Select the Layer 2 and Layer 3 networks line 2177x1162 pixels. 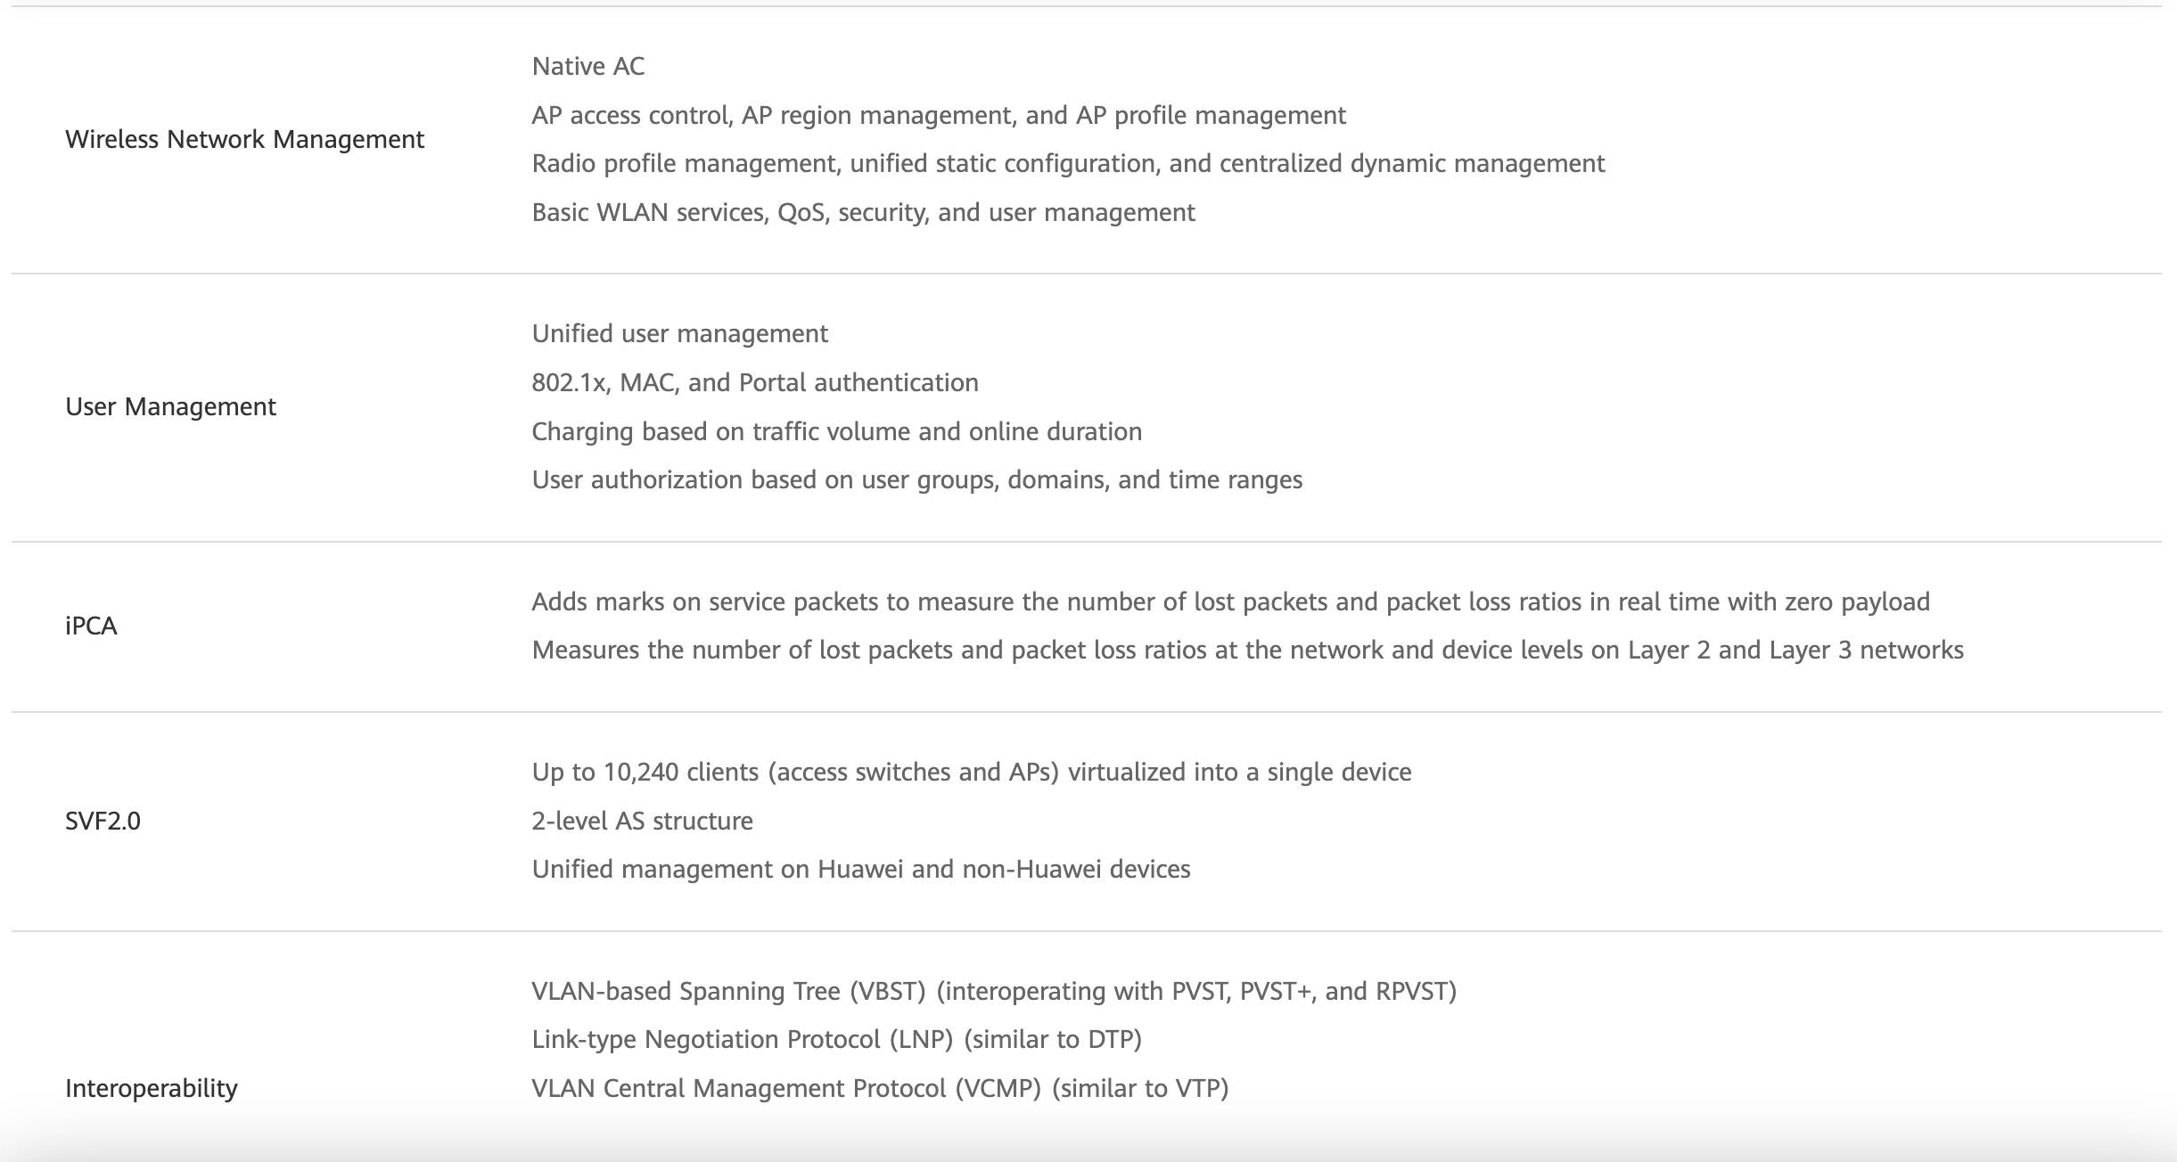click(1247, 651)
